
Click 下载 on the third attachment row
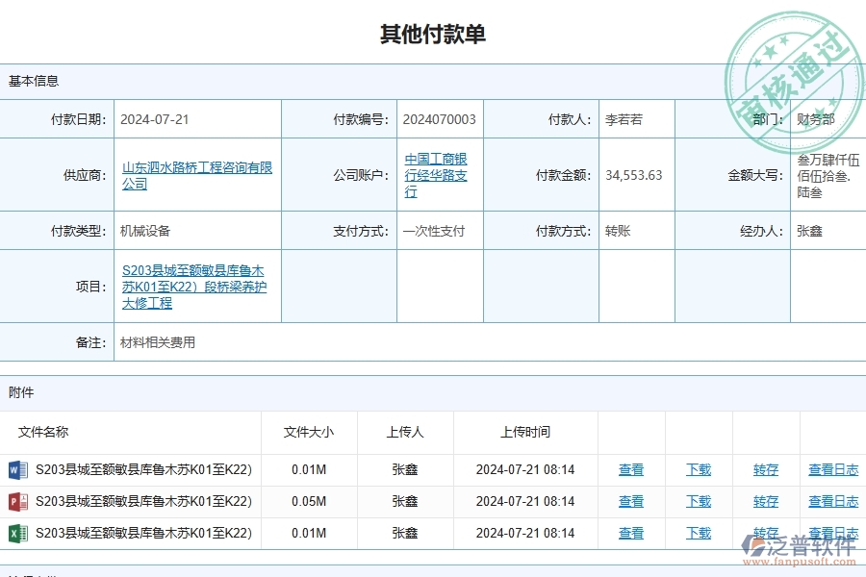pyautogui.click(x=699, y=533)
